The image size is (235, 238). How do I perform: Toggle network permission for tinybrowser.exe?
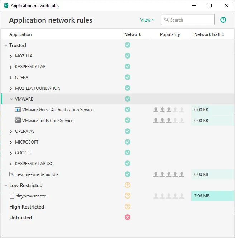click(128, 196)
